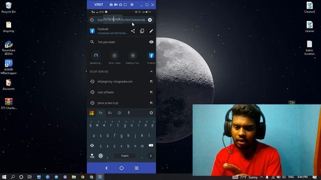
Task: Select the Cleaner2 desktop icon
Action: (x=309, y=7)
